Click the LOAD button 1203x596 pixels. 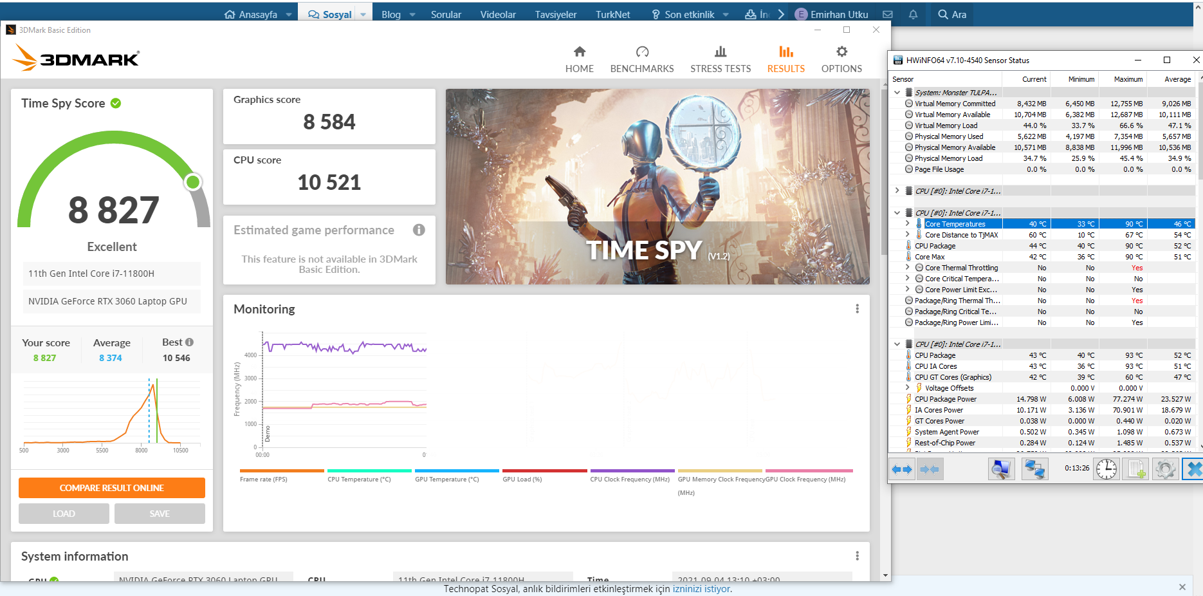point(64,514)
